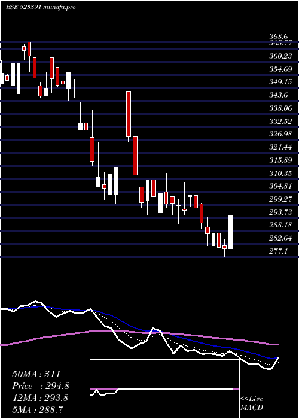Click the 293.73 price axis label

280,212
